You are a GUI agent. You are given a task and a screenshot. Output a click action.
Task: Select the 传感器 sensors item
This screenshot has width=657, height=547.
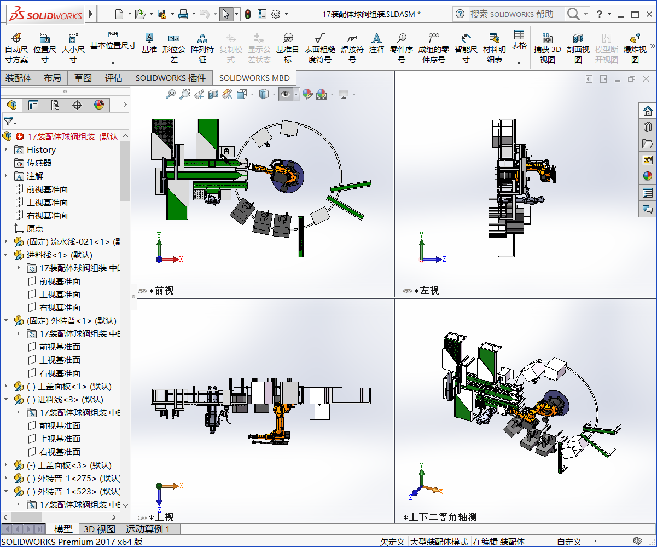[39, 163]
